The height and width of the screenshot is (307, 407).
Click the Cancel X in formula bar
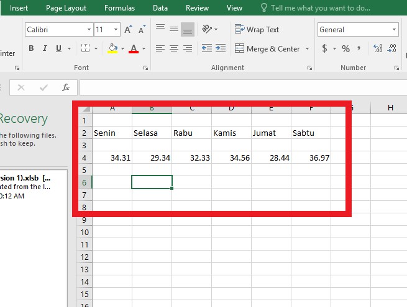[21, 88]
